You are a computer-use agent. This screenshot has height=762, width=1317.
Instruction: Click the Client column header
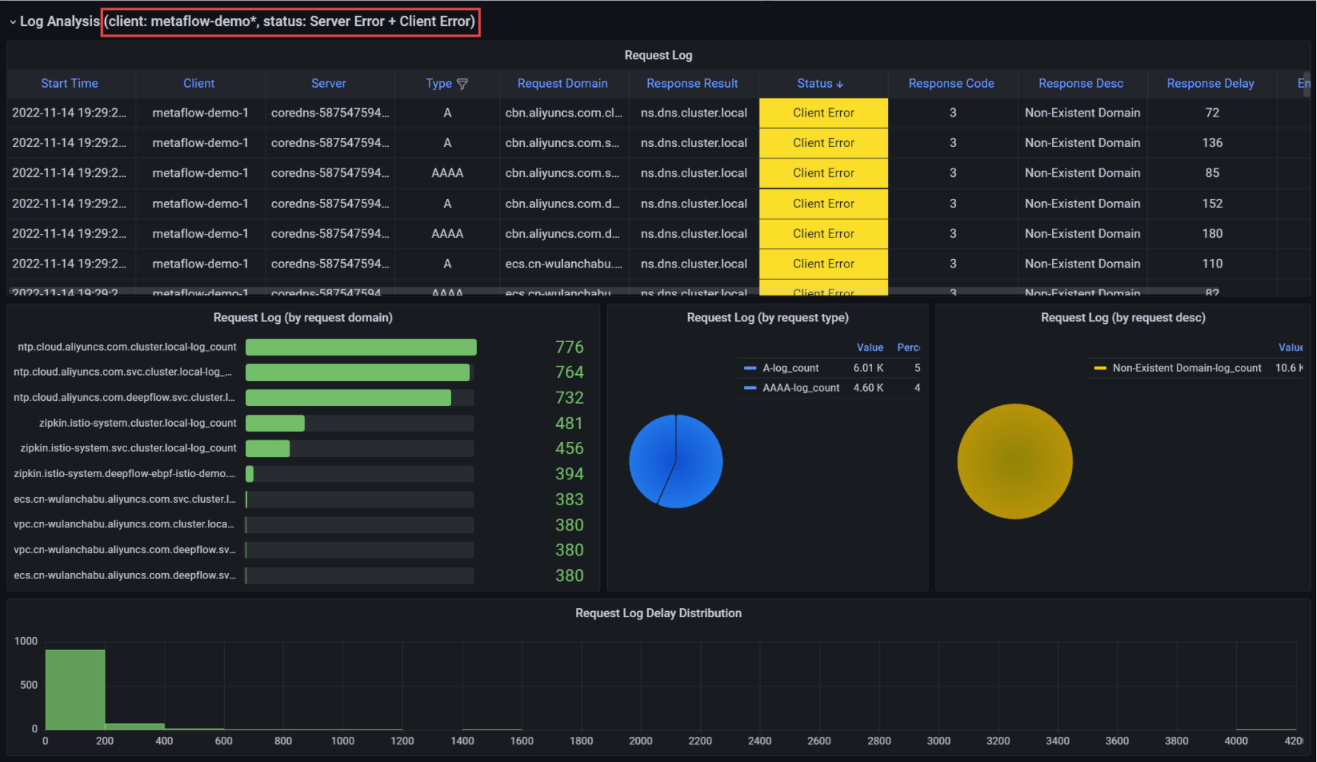coord(199,84)
